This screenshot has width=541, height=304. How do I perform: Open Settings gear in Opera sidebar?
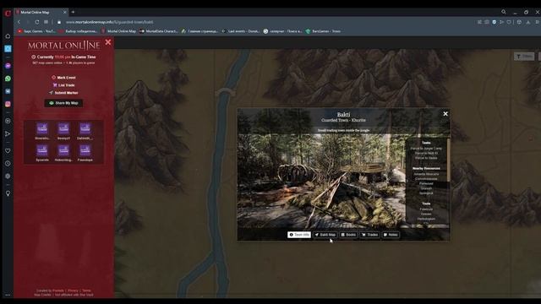point(8,176)
